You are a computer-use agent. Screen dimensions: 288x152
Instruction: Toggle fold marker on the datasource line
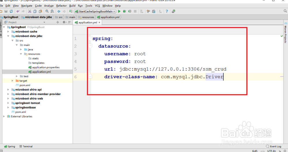(90, 46)
